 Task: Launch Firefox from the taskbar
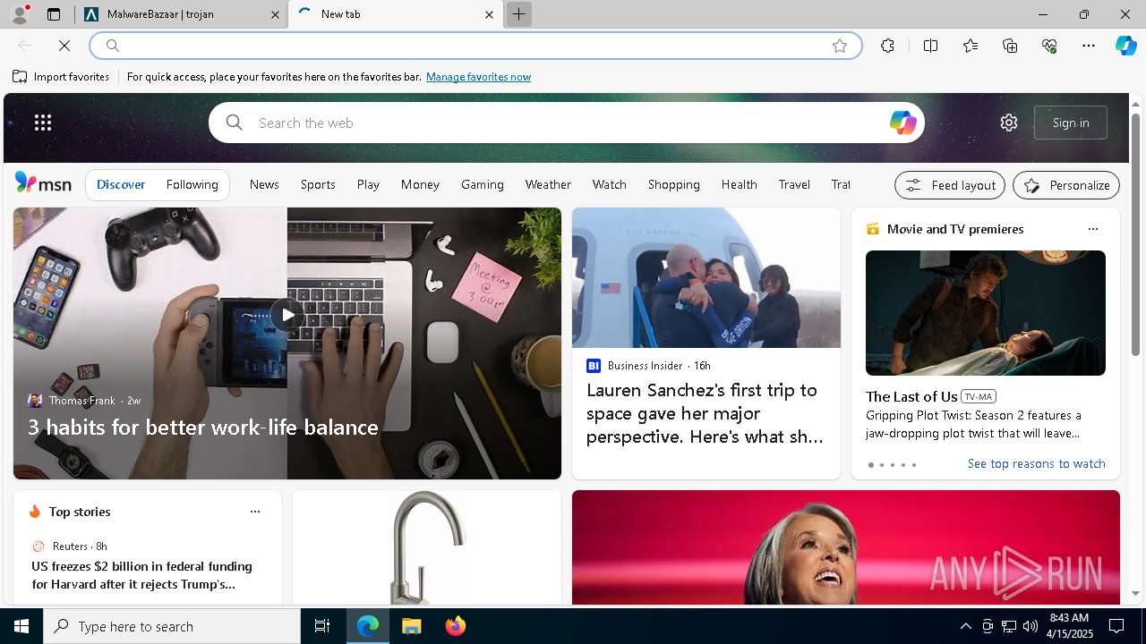(x=455, y=626)
